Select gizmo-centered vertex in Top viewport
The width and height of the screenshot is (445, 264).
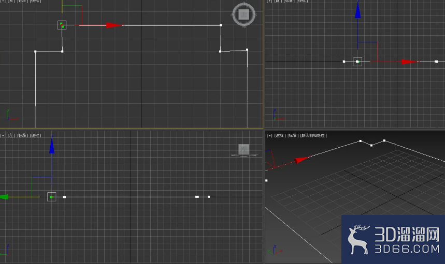(x=62, y=25)
